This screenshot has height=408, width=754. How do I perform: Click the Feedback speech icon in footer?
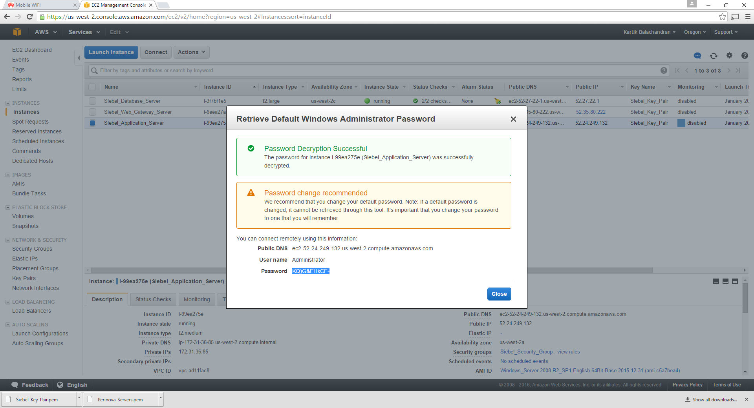[x=15, y=385]
